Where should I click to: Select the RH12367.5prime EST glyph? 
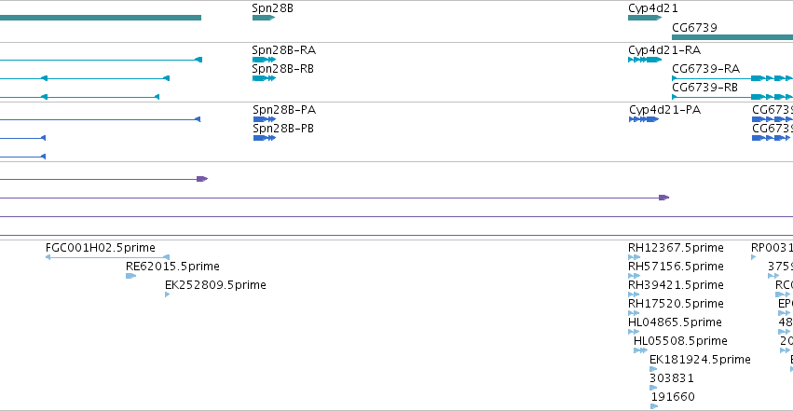635,257
